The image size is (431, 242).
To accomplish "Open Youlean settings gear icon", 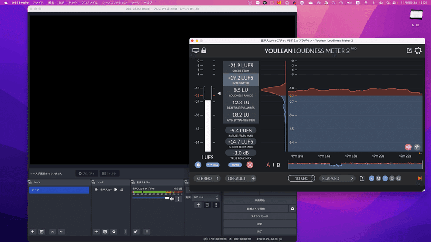I will click(418, 51).
